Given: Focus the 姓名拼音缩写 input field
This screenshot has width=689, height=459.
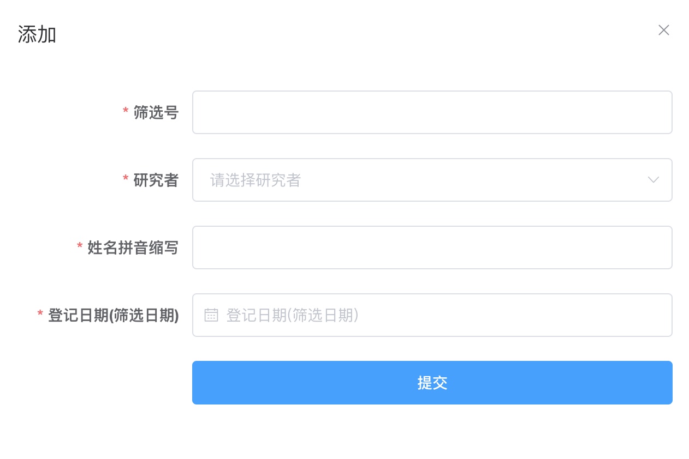Looking at the screenshot, I should tap(431, 247).
